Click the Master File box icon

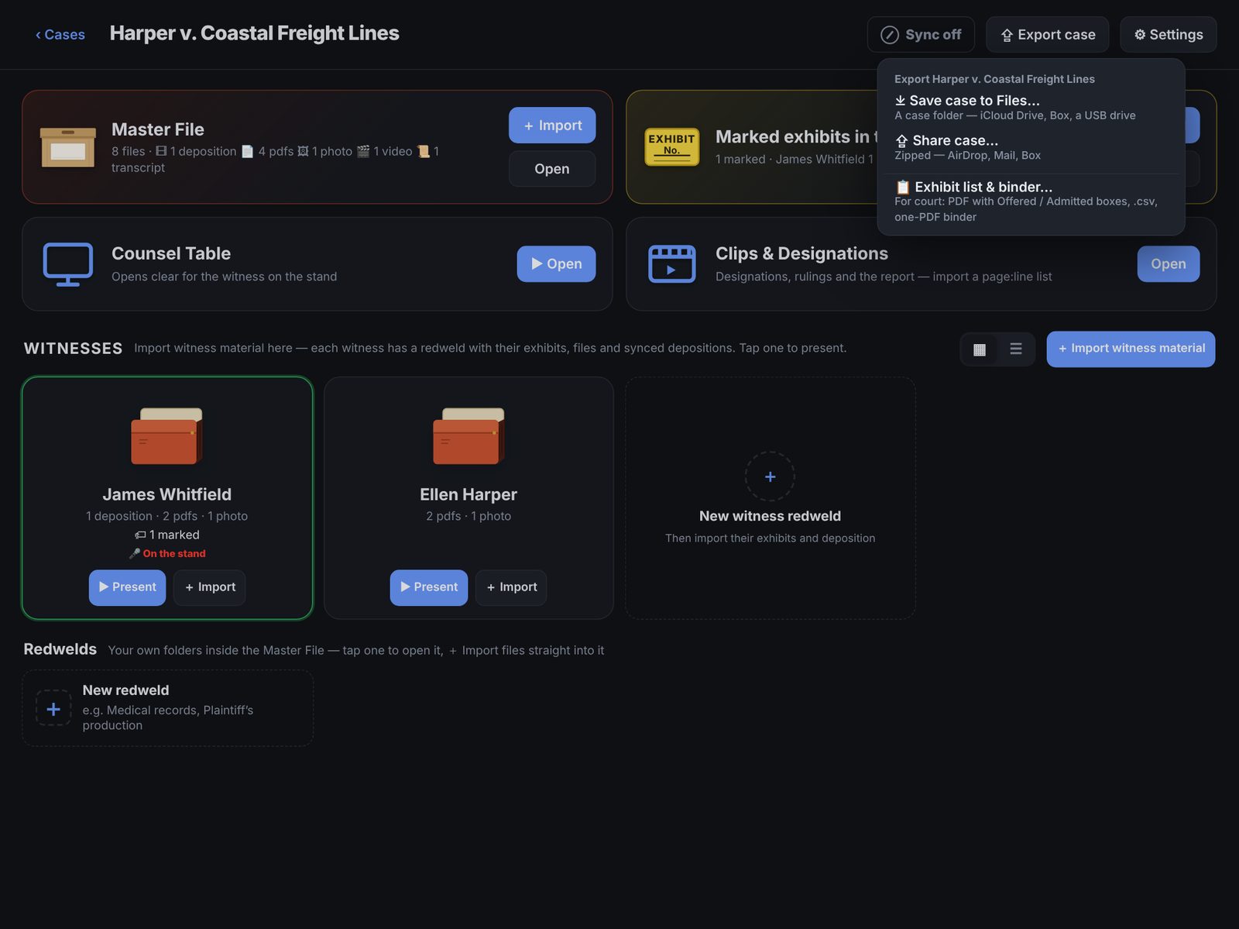[68, 147]
